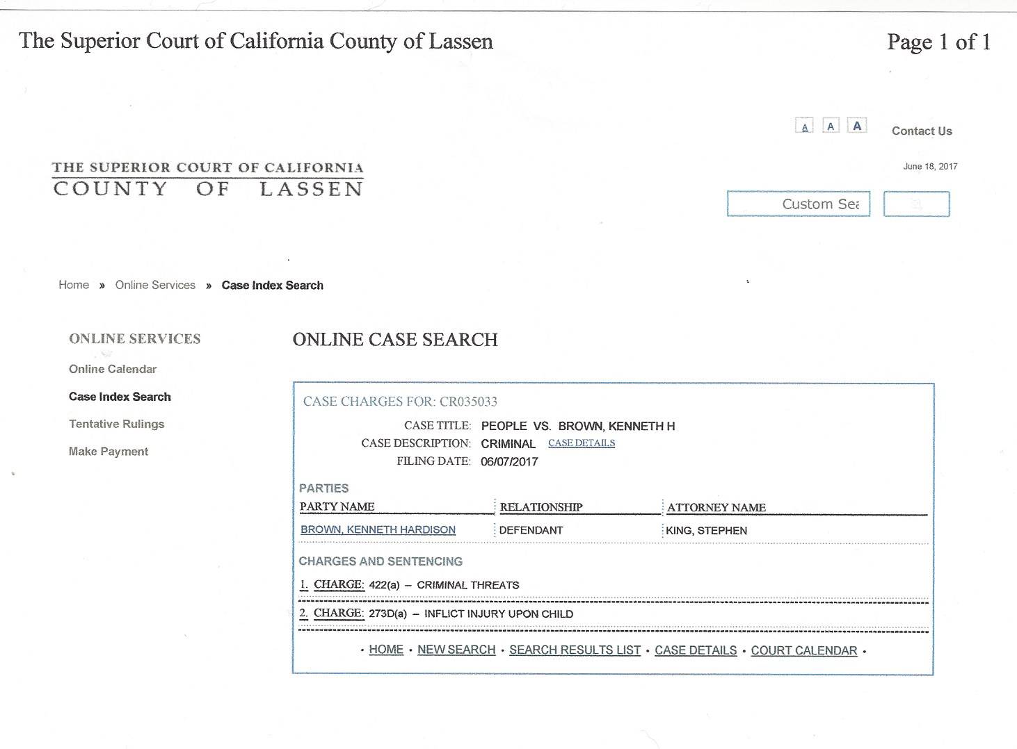
Task: Open the Contact Us page
Action: coord(922,131)
